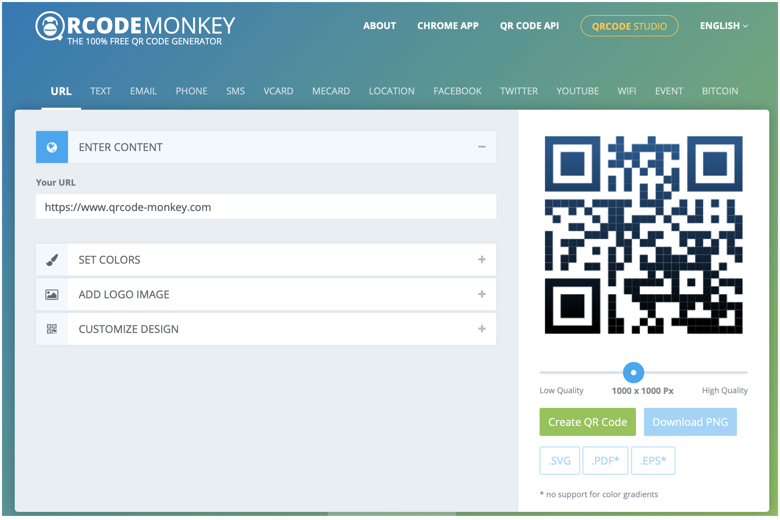Switch to the Text tab

click(x=100, y=91)
